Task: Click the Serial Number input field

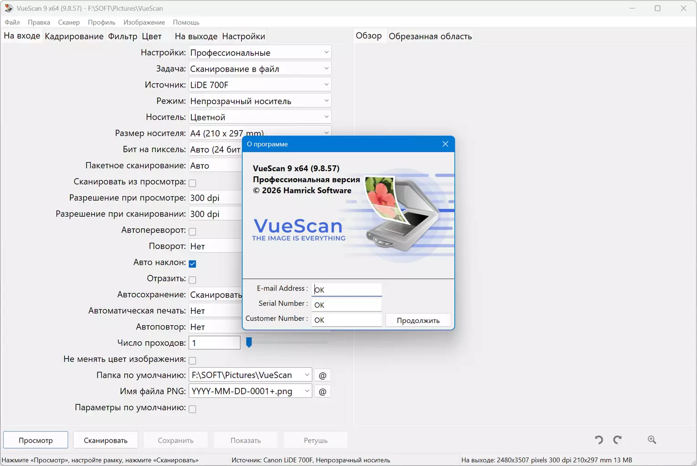Action: [347, 305]
